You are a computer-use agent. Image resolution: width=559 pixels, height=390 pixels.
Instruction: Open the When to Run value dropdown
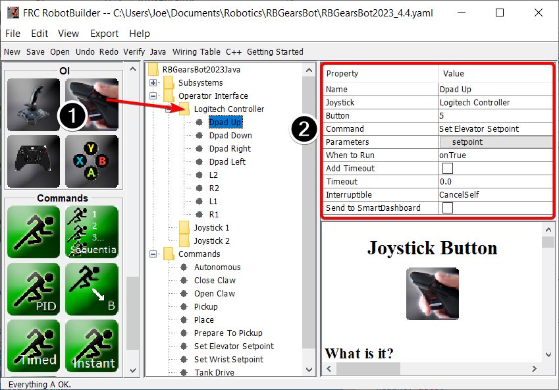point(496,155)
